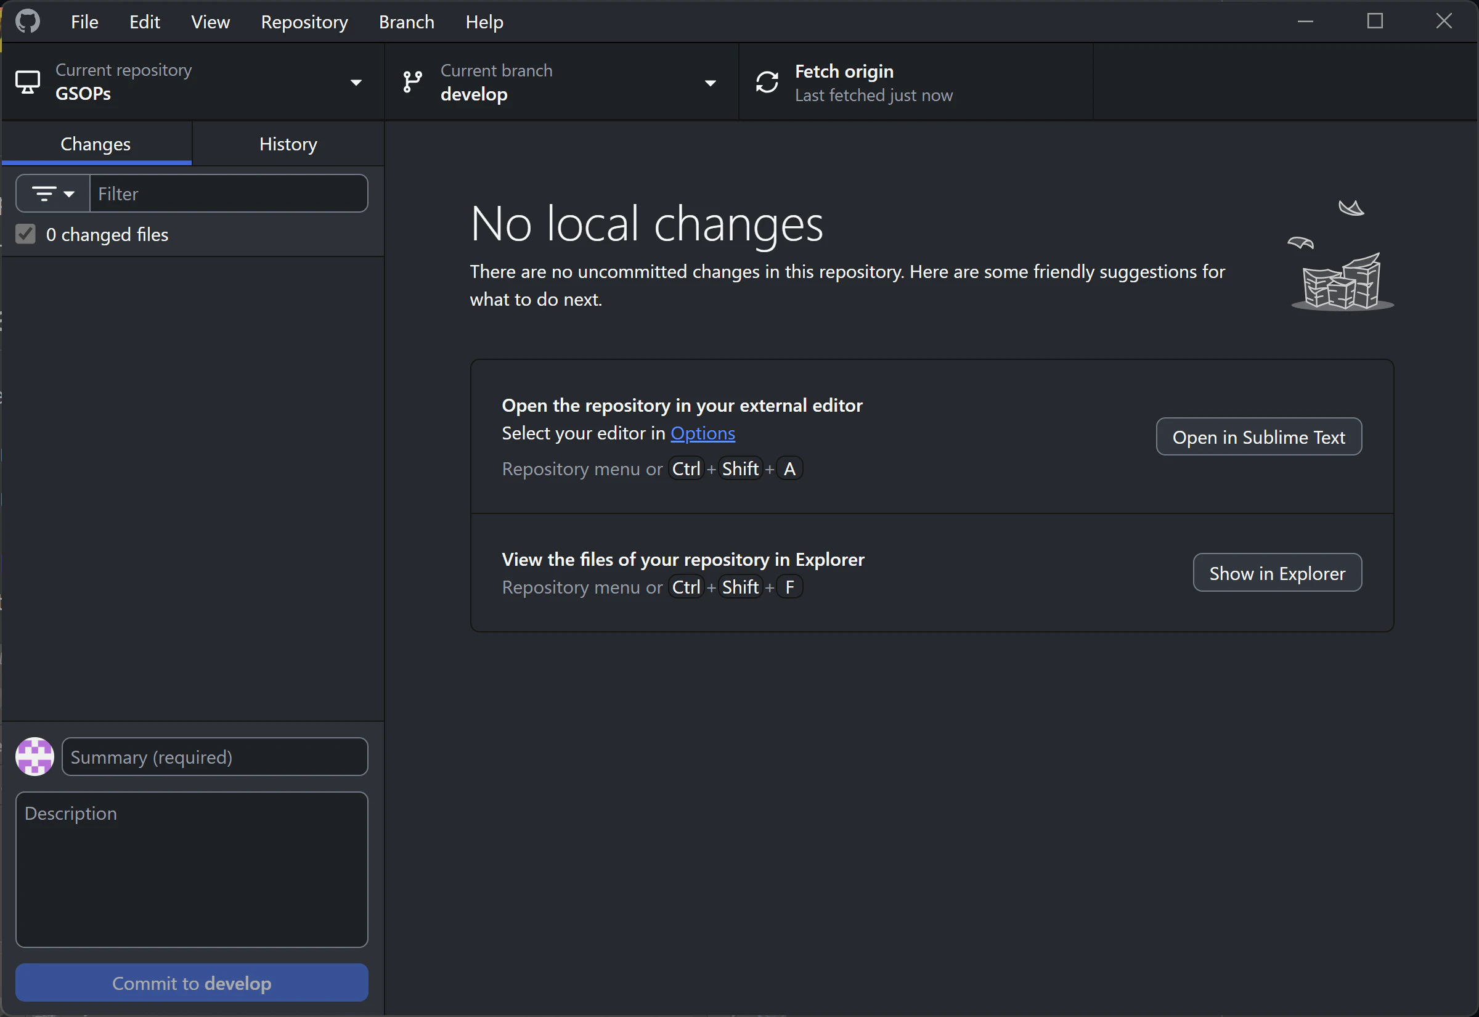Expand the Current repository dropdown arrow
The image size is (1479, 1017).
(356, 82)
